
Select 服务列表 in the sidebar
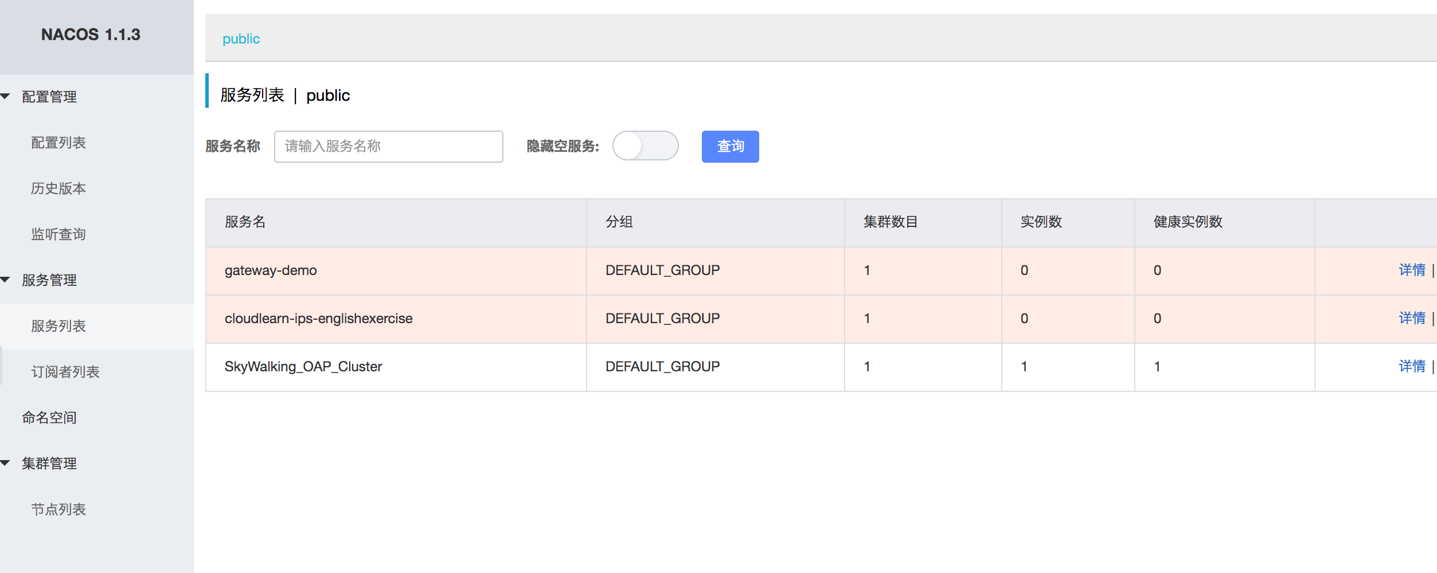click(x=58, y=326)
